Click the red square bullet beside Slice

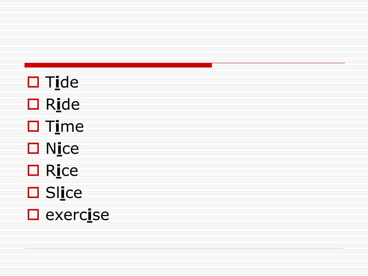33,193
